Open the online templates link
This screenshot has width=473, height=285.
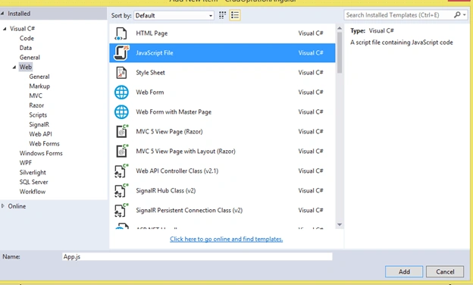[226, 240]
